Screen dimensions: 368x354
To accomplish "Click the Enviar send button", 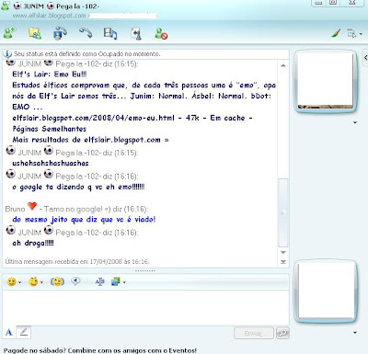I will [254, 333].
